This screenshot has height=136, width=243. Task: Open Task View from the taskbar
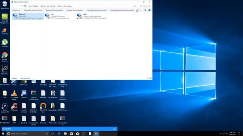pyautogui.click(x=53, y=133)
